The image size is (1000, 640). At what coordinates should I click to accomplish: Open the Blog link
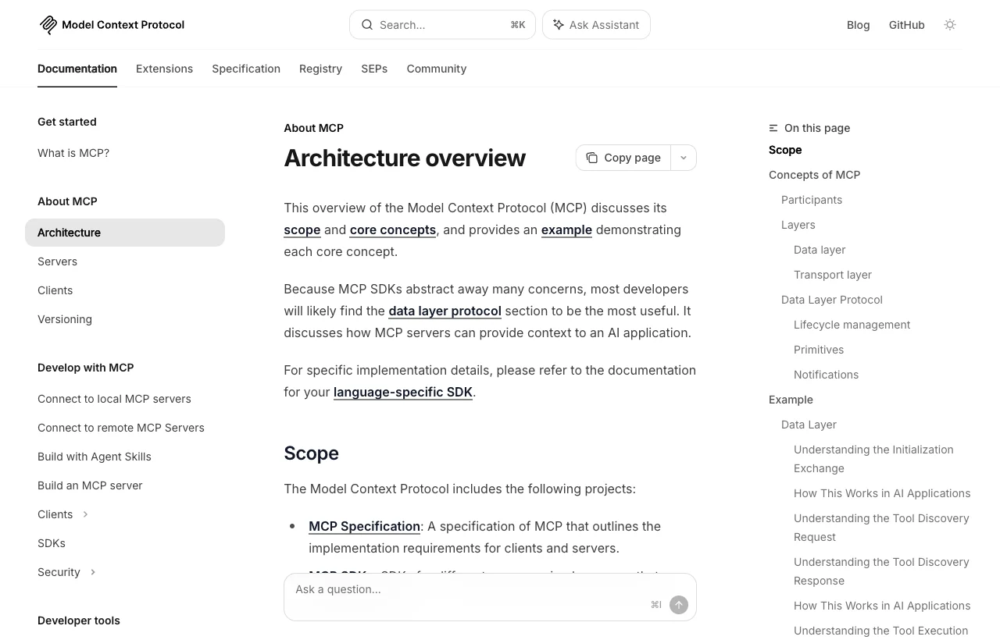point(858,25)
